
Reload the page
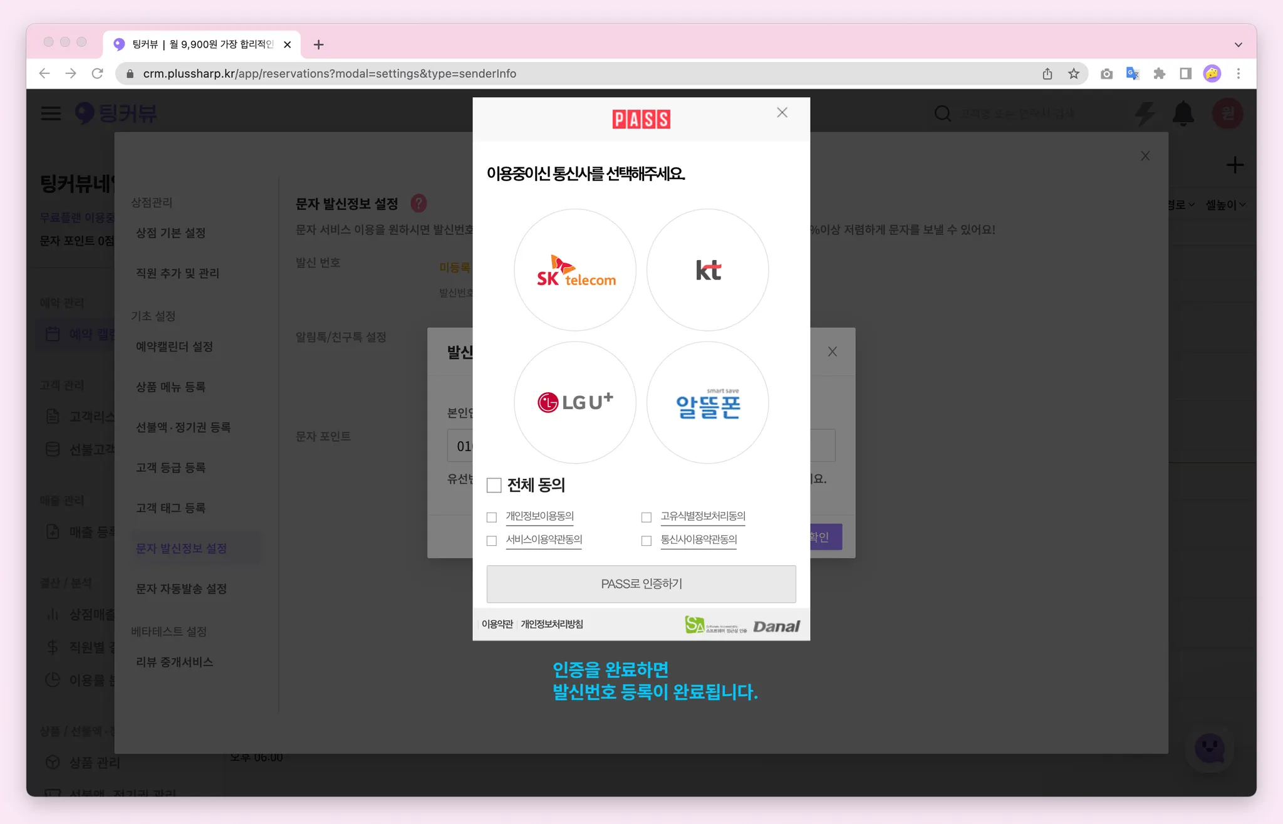(97, 74)
